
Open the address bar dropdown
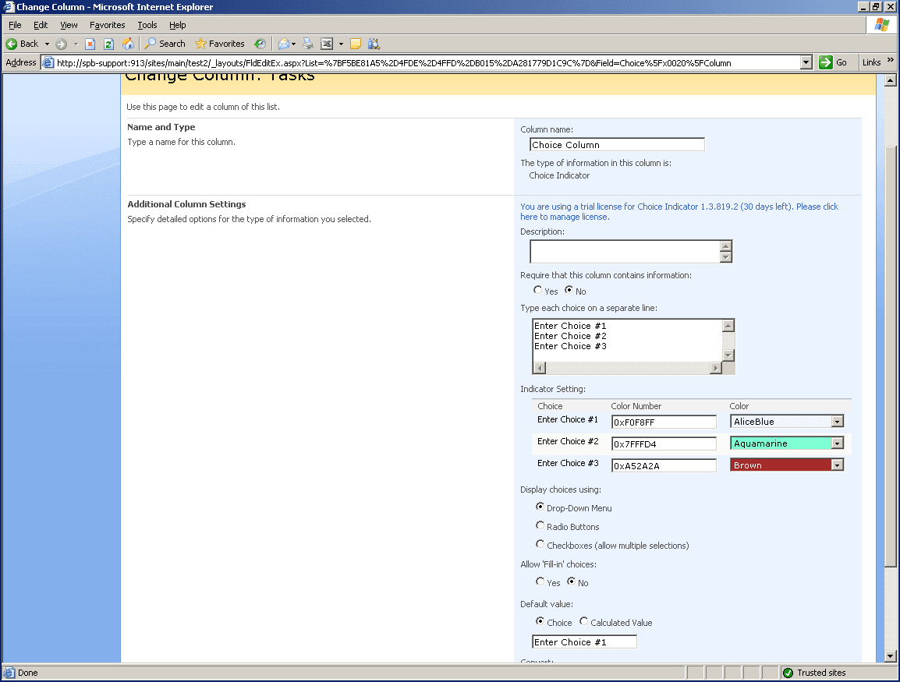(806, 62)
